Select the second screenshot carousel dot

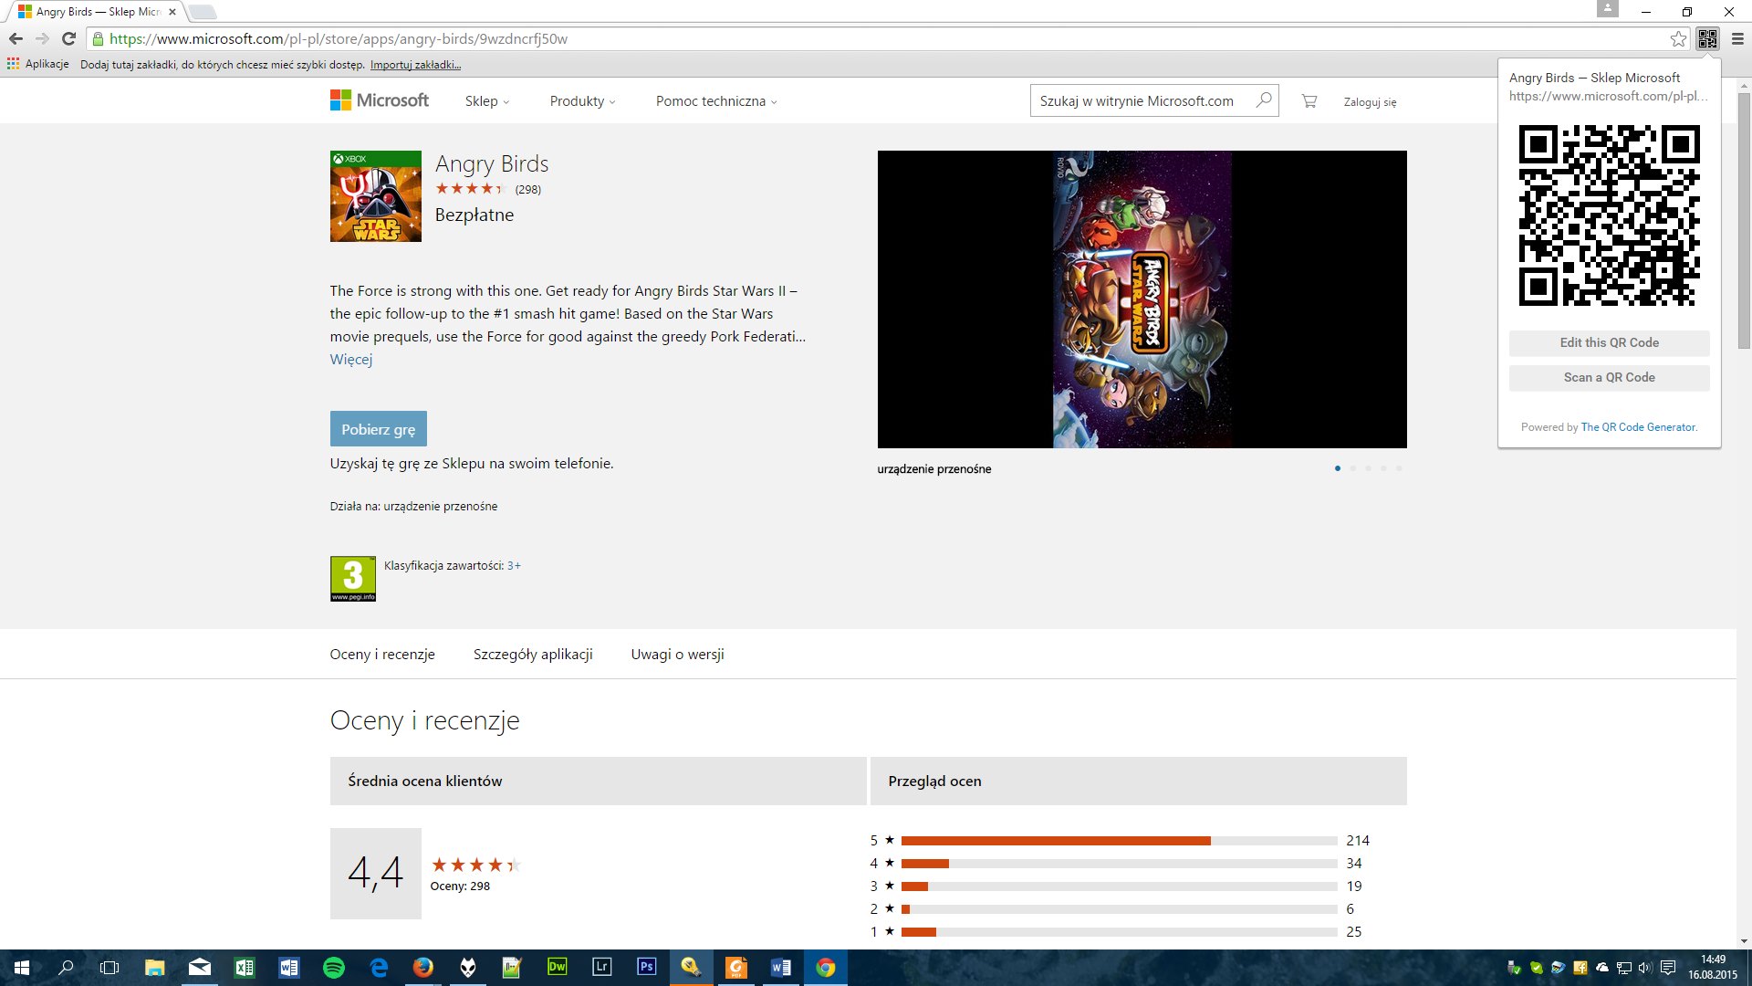tap(1353, 468)
